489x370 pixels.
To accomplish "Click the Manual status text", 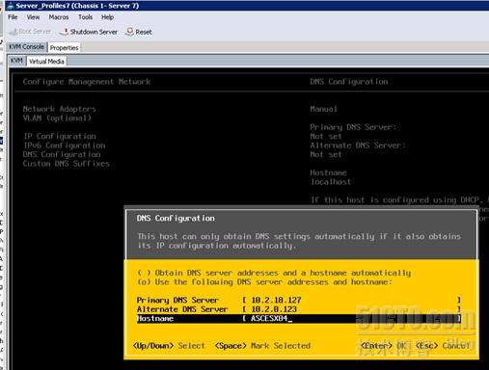I will pos(324,109).
